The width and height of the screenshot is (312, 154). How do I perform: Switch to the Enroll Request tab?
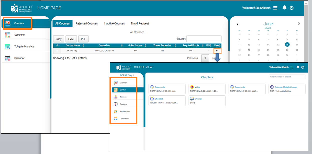[140, 23]
